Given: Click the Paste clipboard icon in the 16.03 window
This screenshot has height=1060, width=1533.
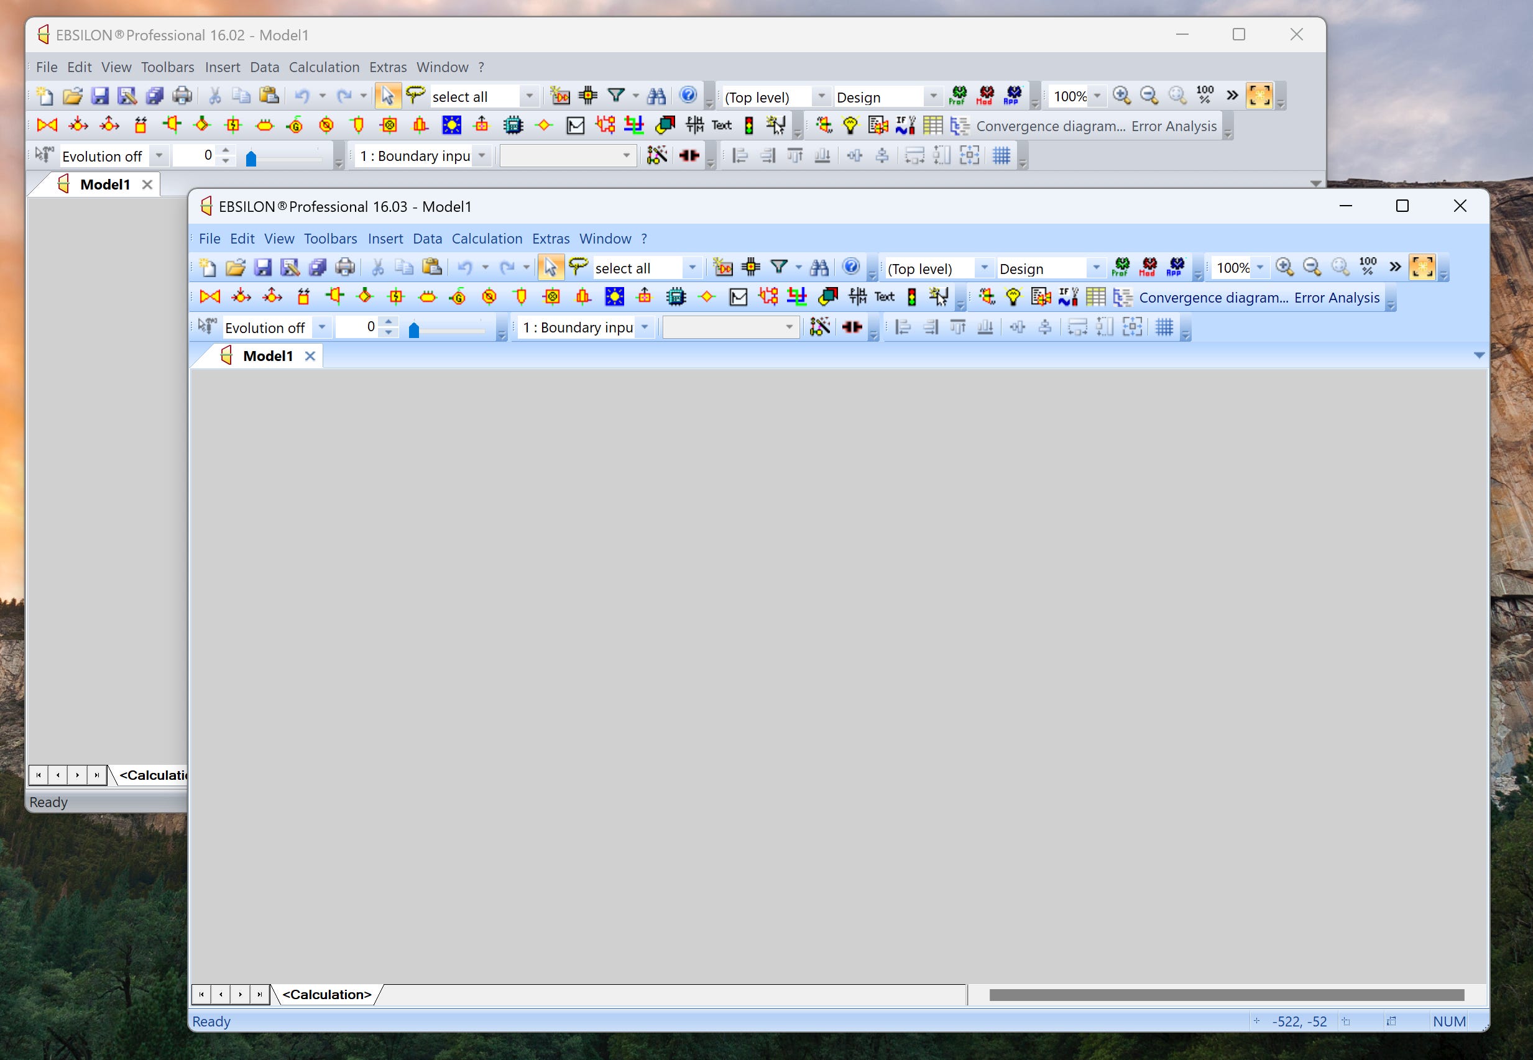Looking at the screenshot, I should [432, 268].
